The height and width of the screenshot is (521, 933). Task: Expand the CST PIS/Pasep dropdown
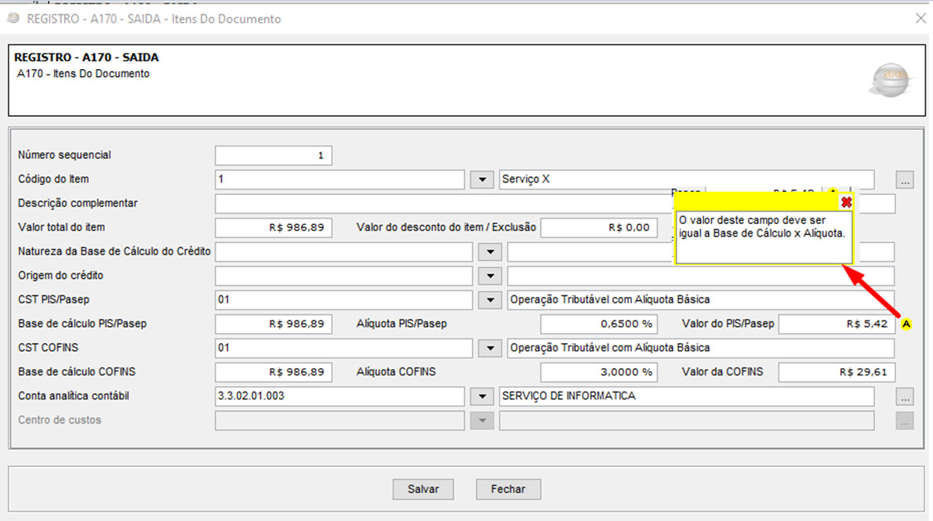coord(490,300)
